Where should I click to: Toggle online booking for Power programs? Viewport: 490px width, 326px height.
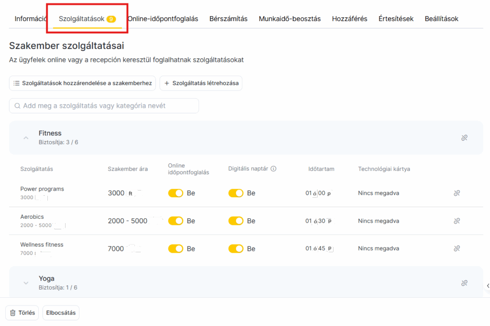(176, 193)
